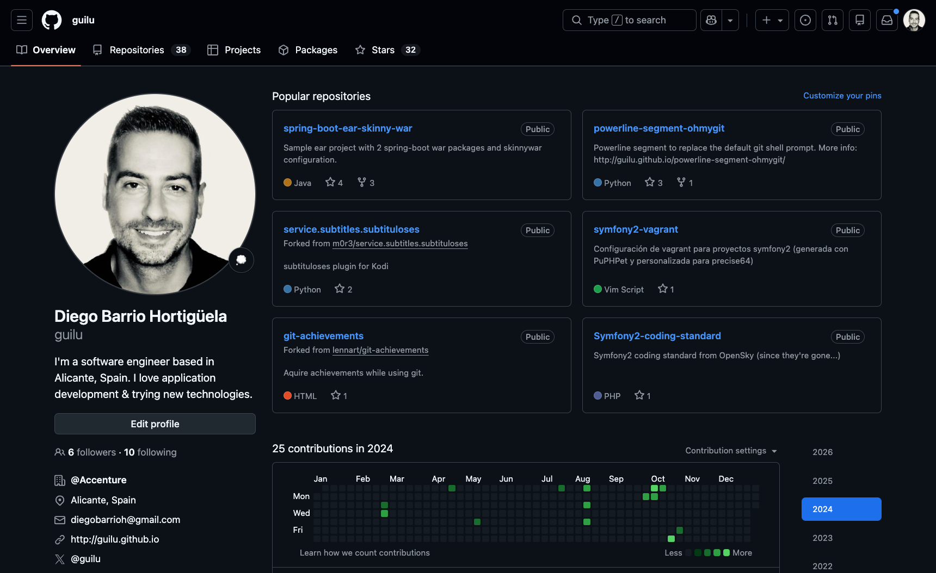Click the Edit profile button
Screen dimensions: 936x573
[155, 423]
